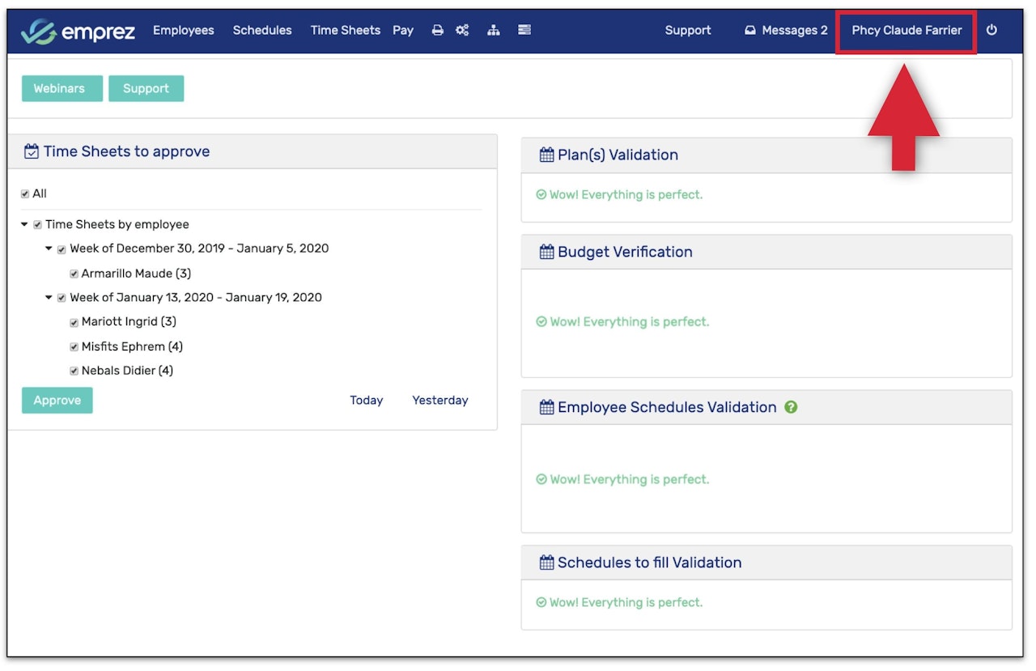Screen dimensions: 1036x671
Task: Click the organization chart icon
Action: (494, 31)
